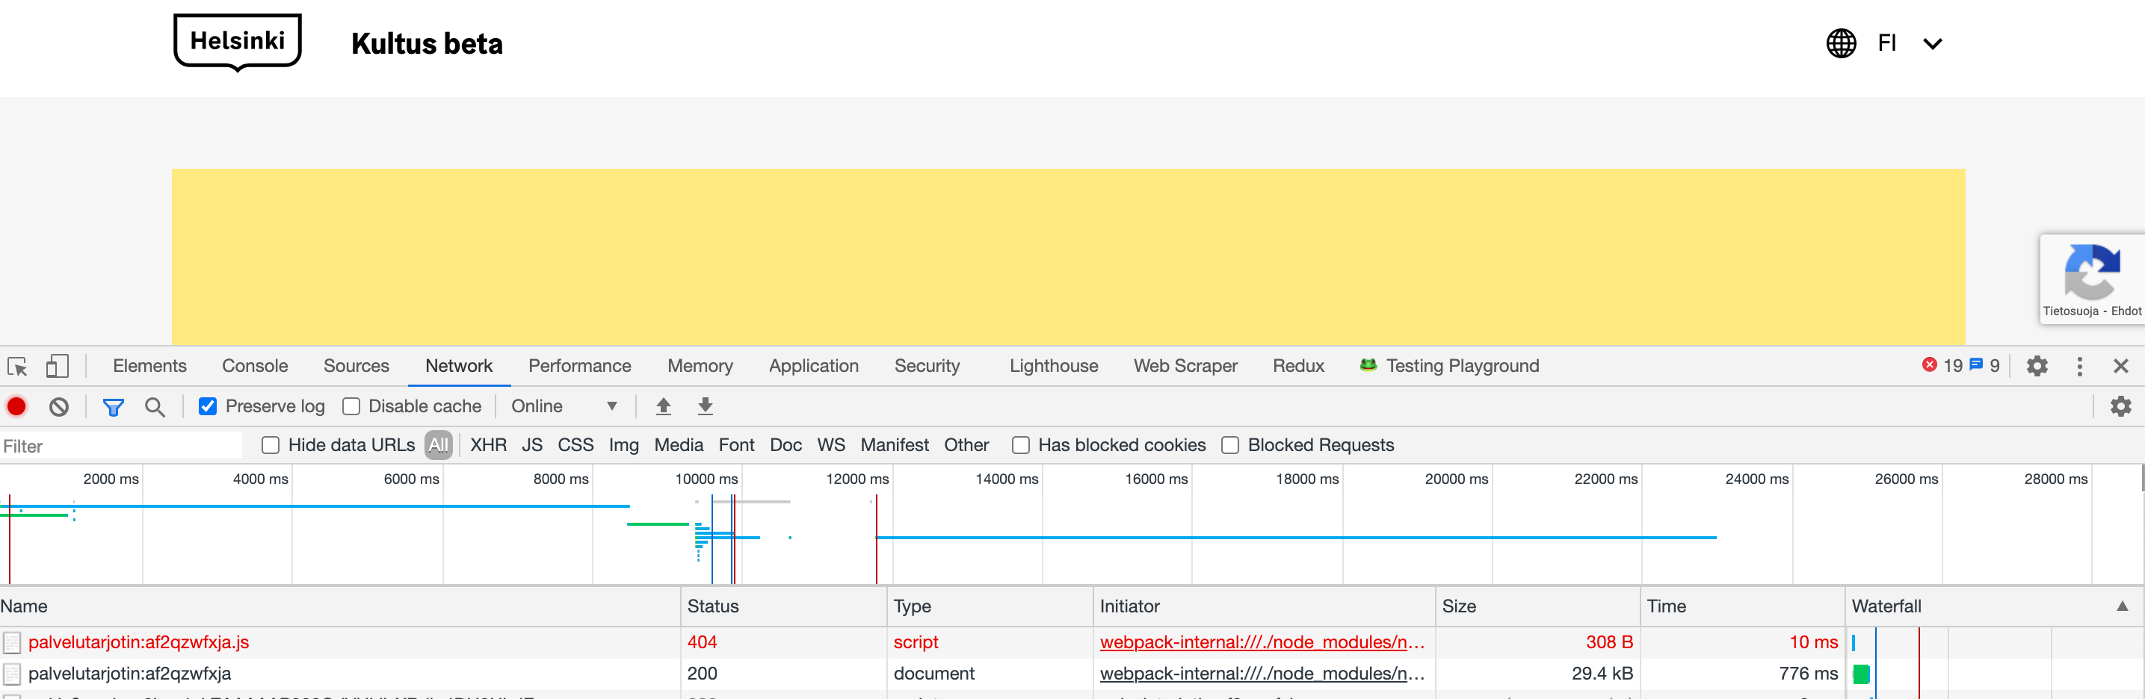Viewport: 2145px width, 699px height.
Task: Toggle the network filter funnel icon
Action: [114, 407]
